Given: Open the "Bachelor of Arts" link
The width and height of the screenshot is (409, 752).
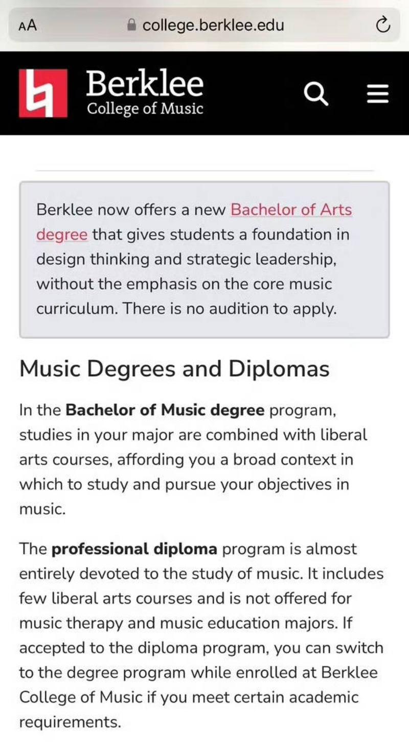Looking at the screenshot, I should 291,210.
